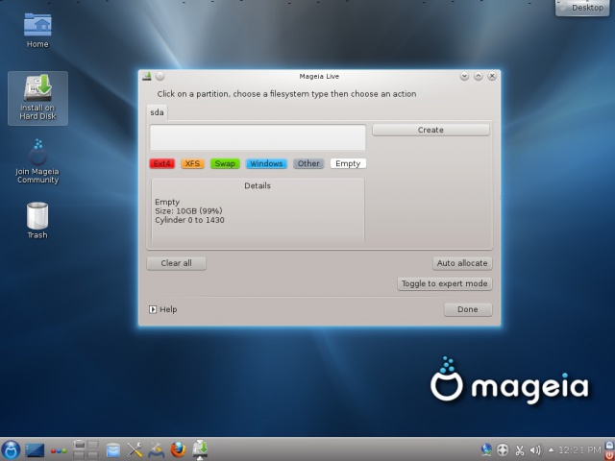Launch the Dolphin file manager from the taskbar
The image size is (615, 461).
click(x=113, y=450)
